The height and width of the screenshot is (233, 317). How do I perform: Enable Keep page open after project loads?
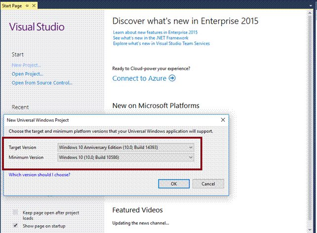[15, 212]
